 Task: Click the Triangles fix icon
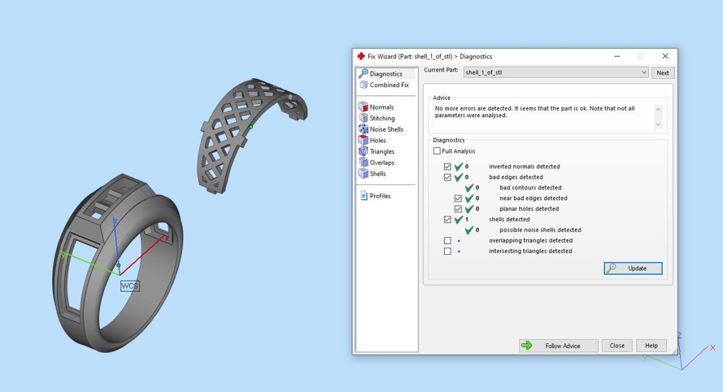pos(363,152)
